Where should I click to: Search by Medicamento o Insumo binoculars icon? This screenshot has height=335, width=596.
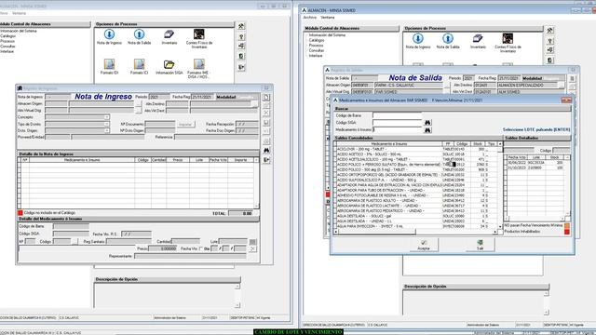click(427, 130)
